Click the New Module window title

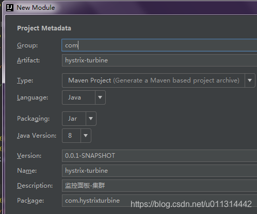[36, 8]
